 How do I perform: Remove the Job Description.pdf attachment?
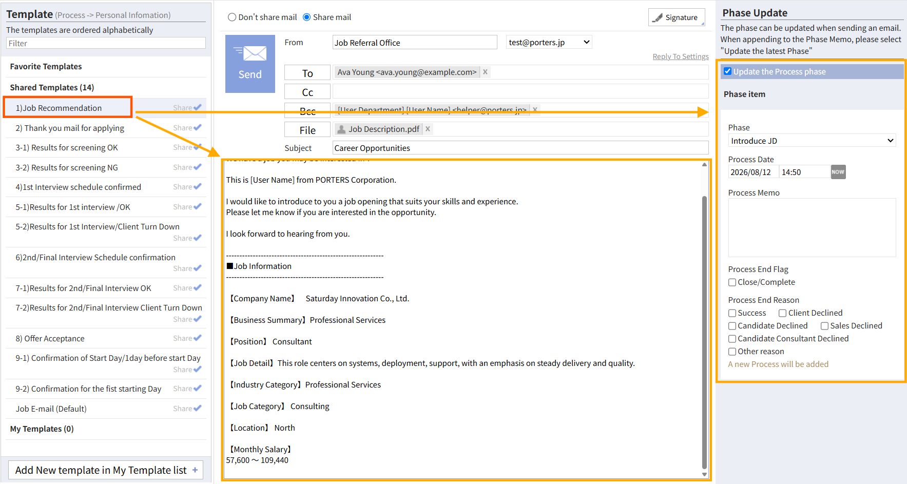tap(428, 129)
